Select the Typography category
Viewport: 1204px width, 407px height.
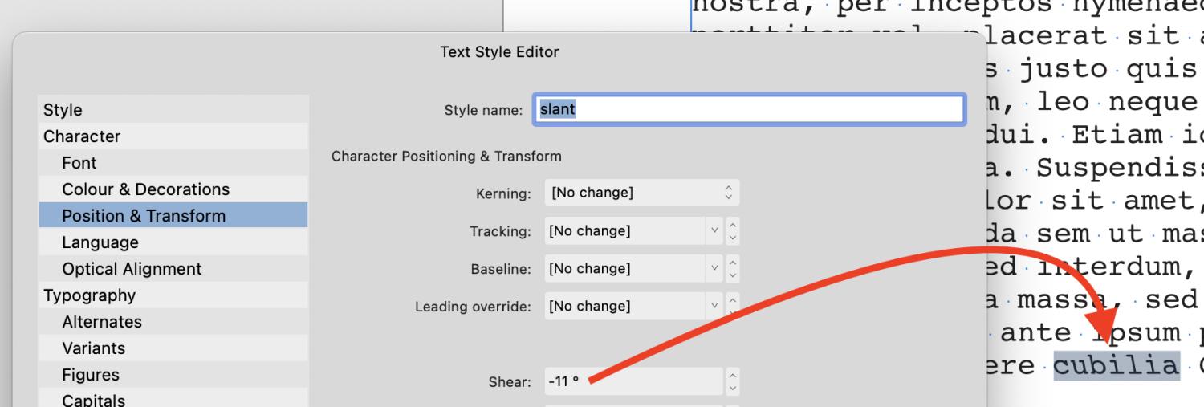point(90,295)
